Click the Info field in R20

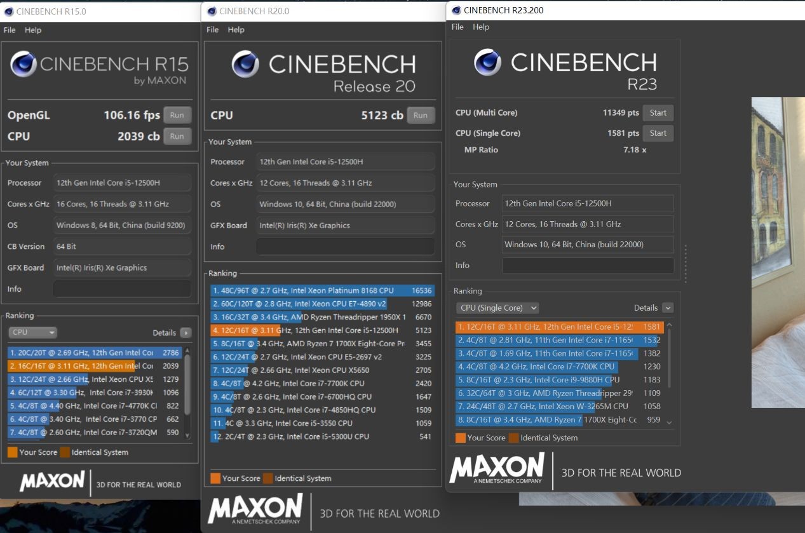(346, 246)
